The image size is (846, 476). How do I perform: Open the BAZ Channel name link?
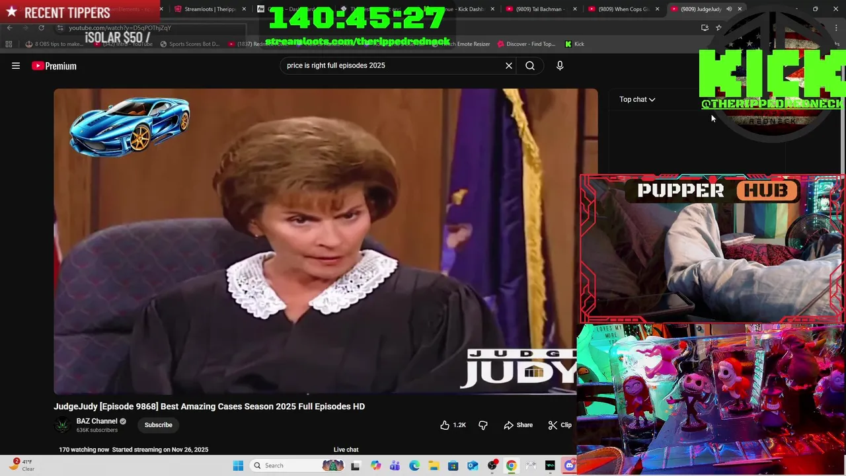96,421
